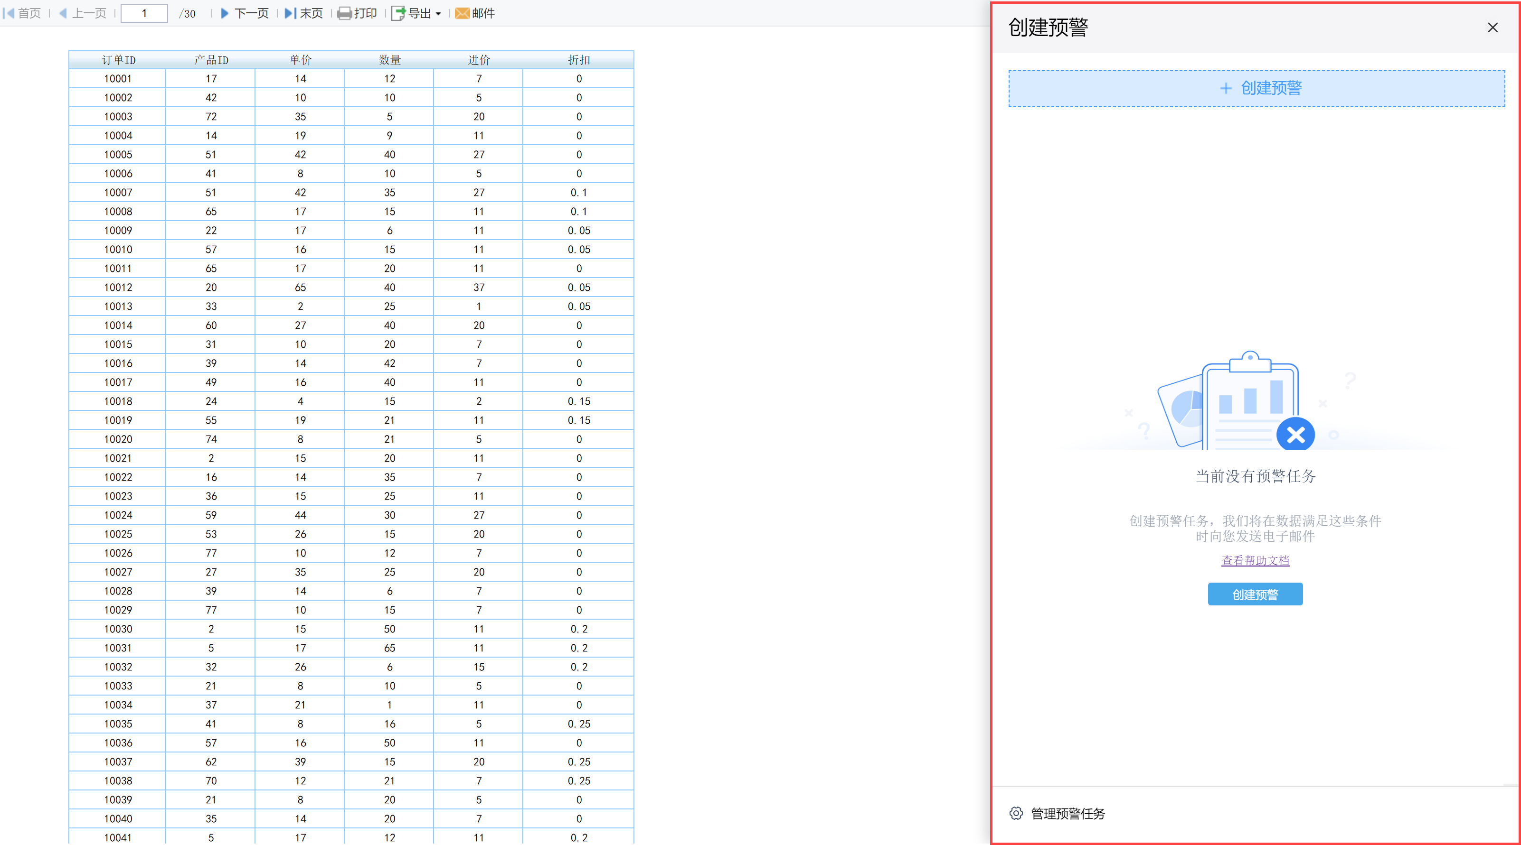Click the 订单ID column header
1521x845 pixels.
point(118,60)
